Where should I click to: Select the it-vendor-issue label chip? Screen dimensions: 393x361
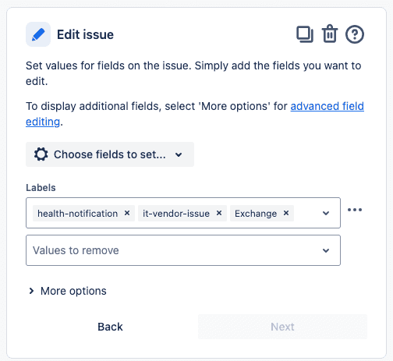[176, 214]
